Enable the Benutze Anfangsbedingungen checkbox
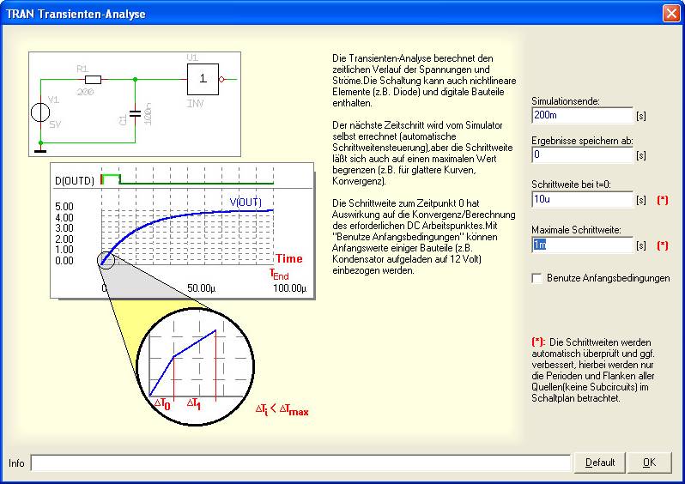The height and width of the screenshot is (484, 685). click(x=537, y=278)
